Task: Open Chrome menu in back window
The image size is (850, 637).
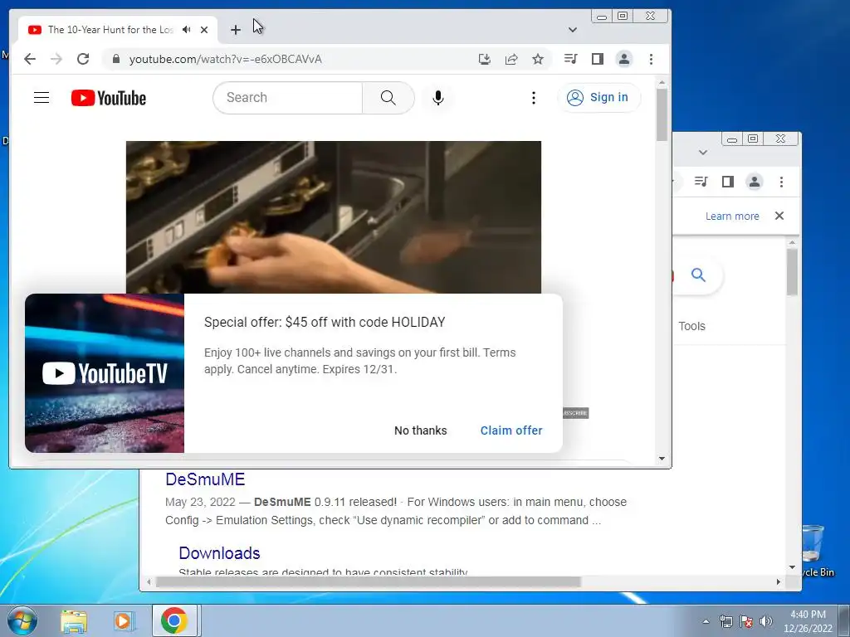Action: click(781, 182)
